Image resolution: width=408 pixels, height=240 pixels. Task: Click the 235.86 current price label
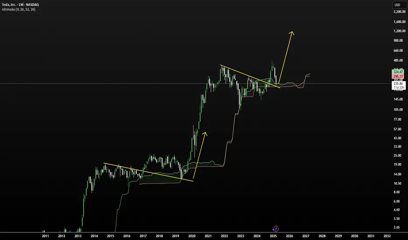point(398,83)
